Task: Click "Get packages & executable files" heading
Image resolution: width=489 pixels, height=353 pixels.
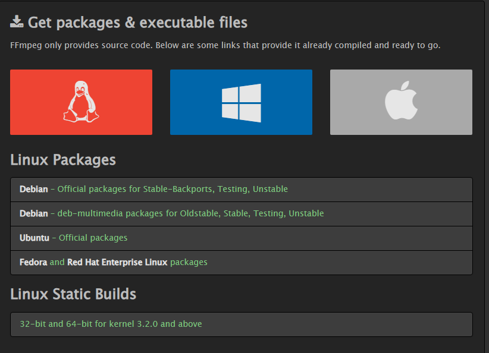Action: pos(137,23)
